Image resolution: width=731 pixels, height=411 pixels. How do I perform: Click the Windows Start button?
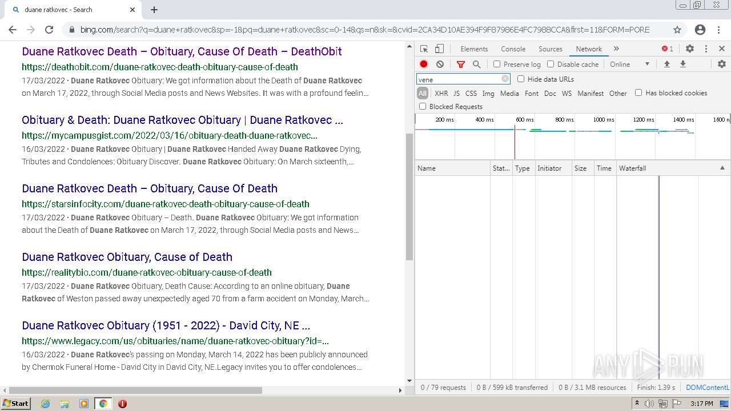click(16, 404)
